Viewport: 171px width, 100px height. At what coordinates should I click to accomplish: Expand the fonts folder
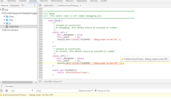coord(5,16)
